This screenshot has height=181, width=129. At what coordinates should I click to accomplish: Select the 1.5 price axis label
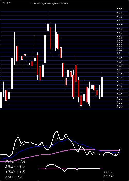coord(118,54)
